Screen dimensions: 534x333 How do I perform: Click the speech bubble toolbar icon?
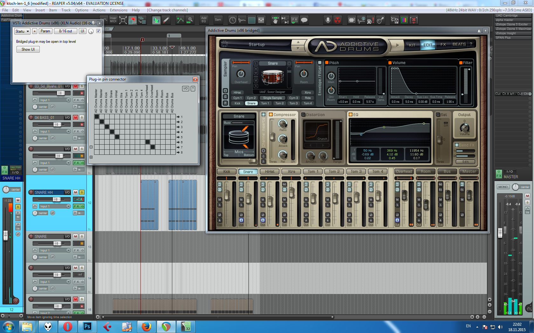[304, 20]
